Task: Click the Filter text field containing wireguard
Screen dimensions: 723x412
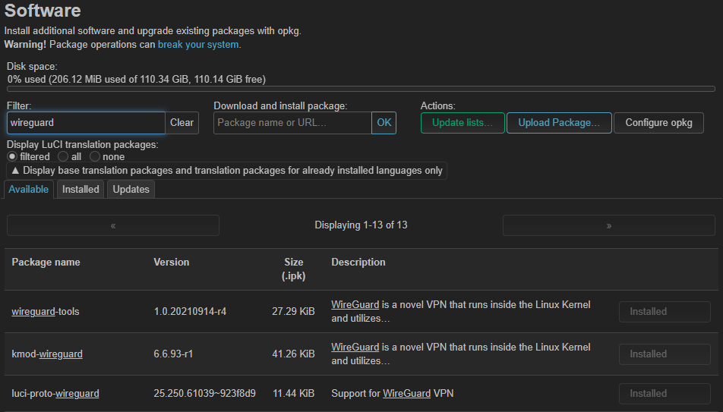Action: pos(85,123)
